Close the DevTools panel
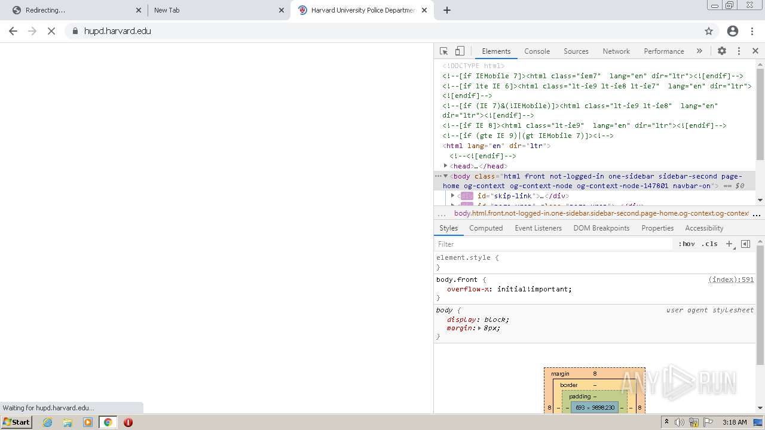 [x=755, y=51]
